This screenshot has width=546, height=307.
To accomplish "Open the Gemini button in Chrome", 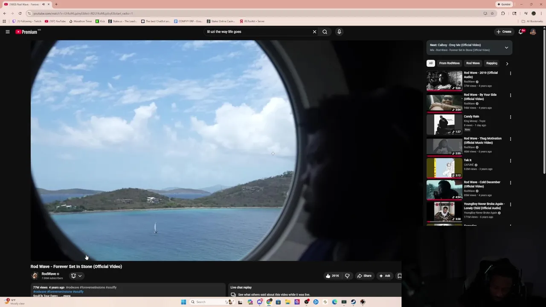I will [x=504, y=4].
